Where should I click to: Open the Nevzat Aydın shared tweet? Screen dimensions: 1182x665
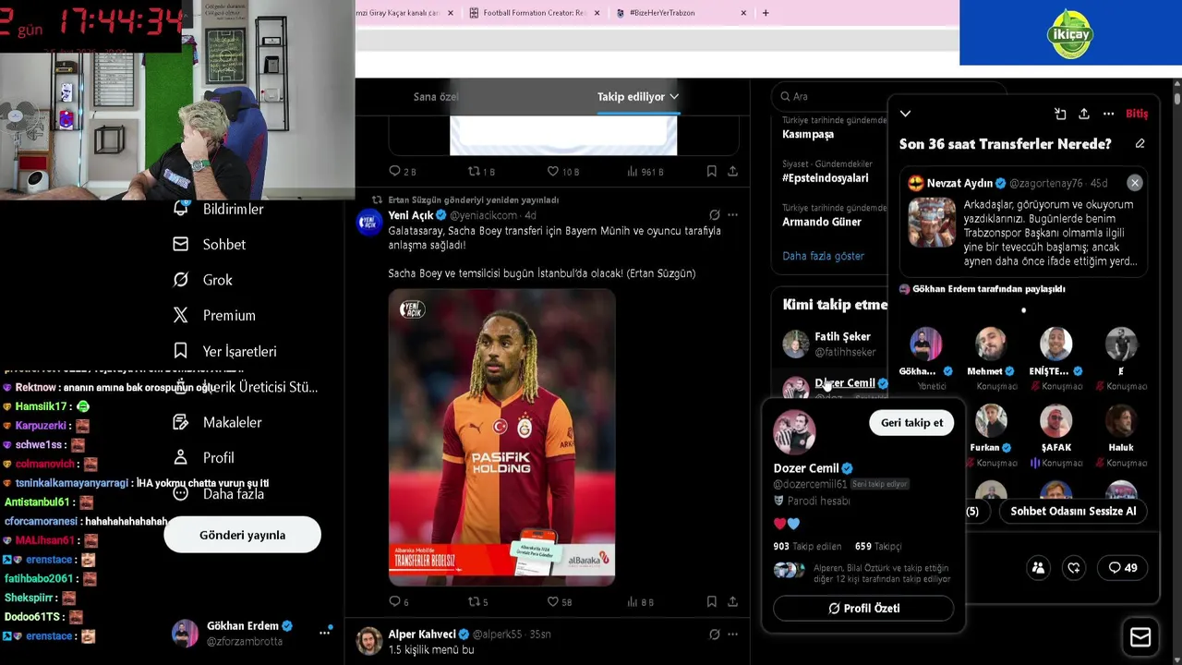click(1023, 223)
